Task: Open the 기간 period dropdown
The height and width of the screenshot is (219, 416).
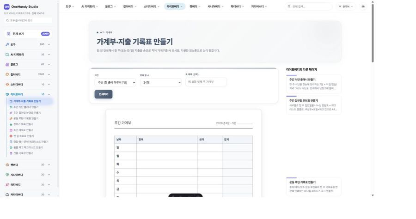Action: click(x=116, y=82)
